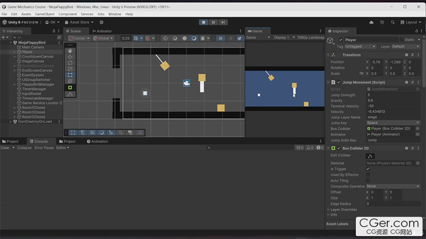
Task: Open the Component menu
Action: coord(67,14)
